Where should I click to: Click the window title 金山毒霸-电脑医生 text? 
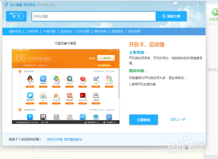point(23,5)
